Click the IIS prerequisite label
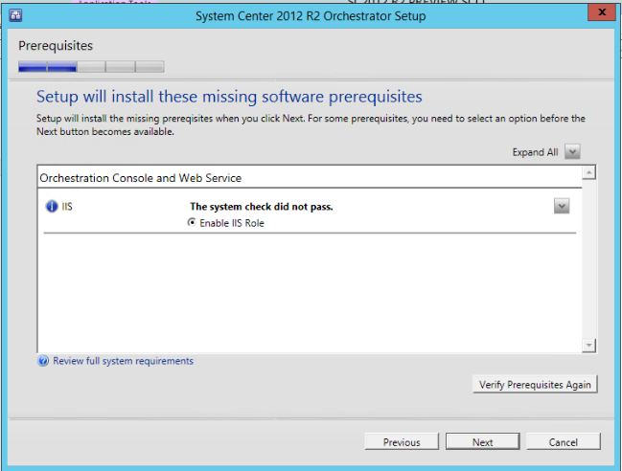 click(67, 206)
